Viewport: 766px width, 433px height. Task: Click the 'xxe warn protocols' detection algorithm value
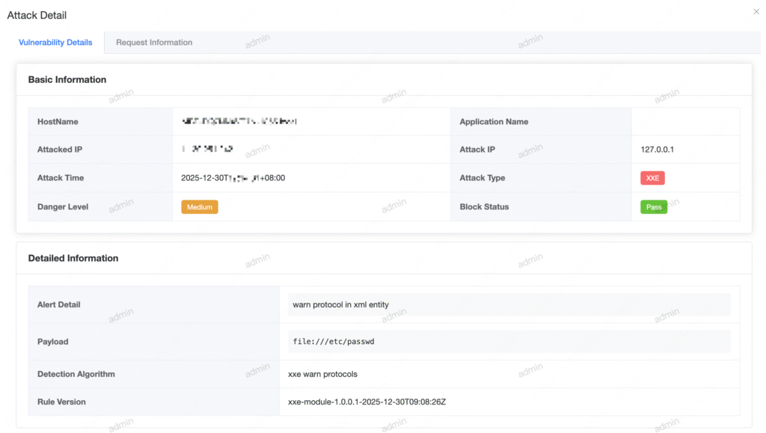(322, 374)
